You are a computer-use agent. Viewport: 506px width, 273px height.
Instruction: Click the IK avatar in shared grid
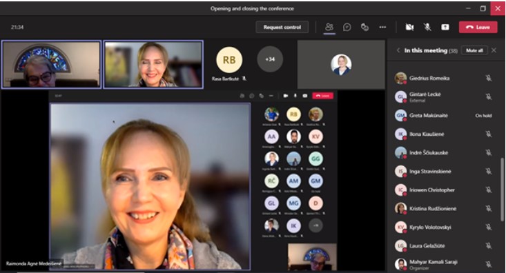[x=293, y=225]
